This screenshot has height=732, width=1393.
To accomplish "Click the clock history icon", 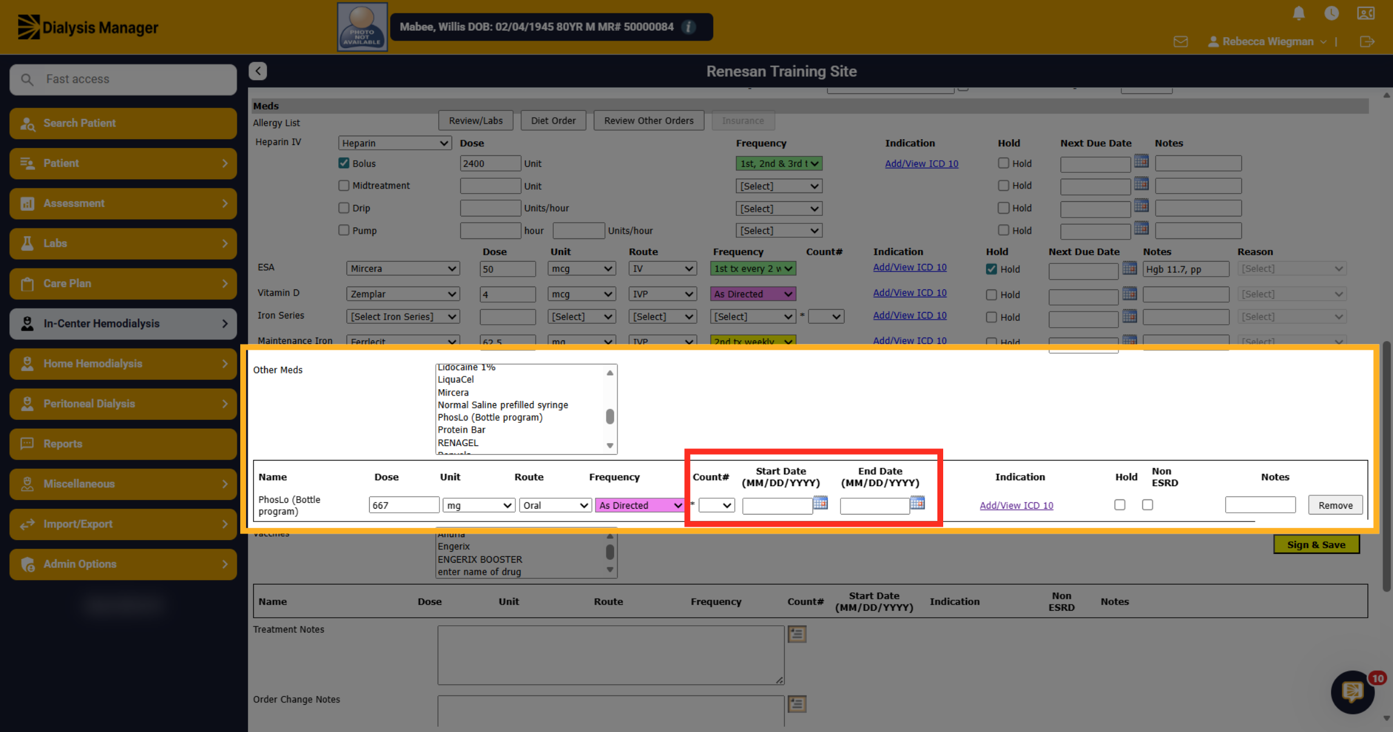I will pyautogui.click(x=1331, y=13).
